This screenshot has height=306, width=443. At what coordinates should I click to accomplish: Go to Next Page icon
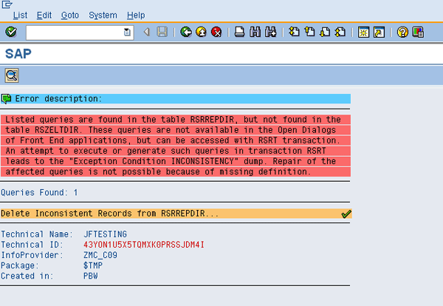325,32
